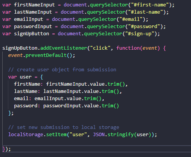Click trim() on the passwordInput line

(x=110, y=106)
